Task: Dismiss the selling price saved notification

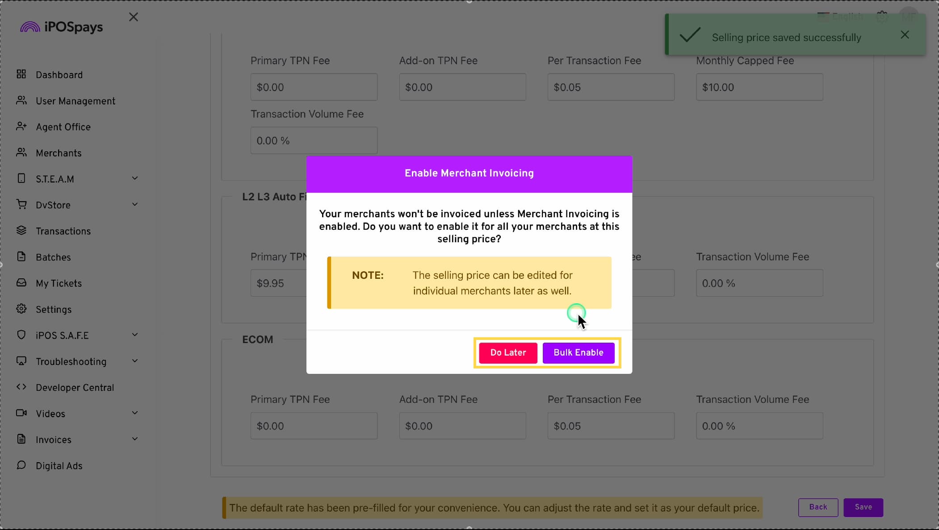Action: tap(905, 35)
